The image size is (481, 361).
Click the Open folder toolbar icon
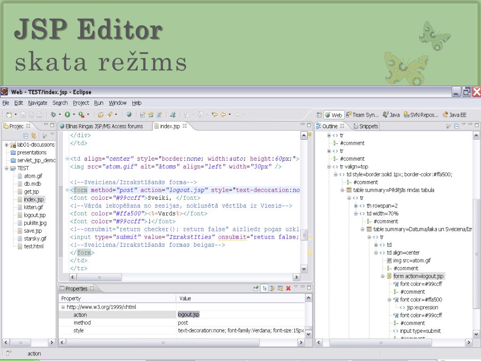pos(101,115)
